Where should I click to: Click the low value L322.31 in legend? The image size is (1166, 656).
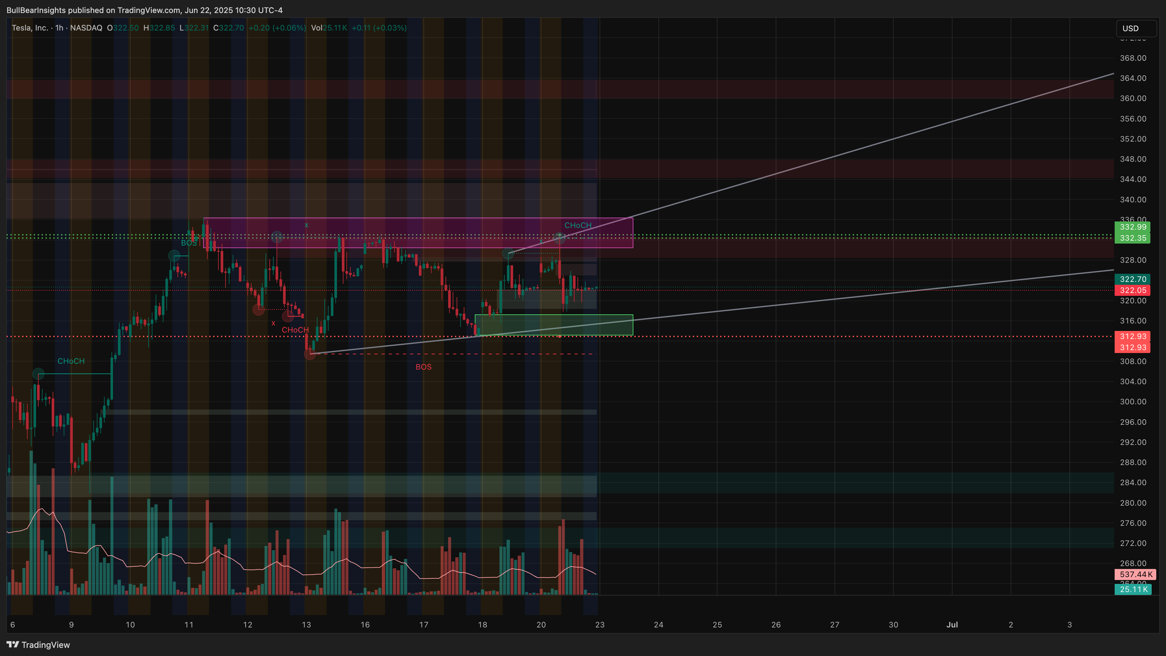point(194,28)
